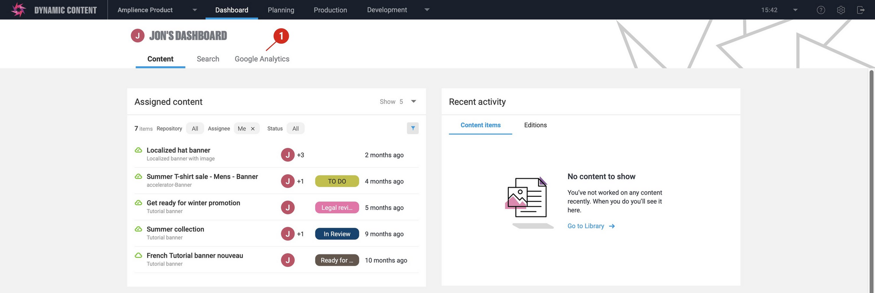Click the 'Localized banner with image' subtitle
This screenshot has height=293, width=875.
(x=181, y=158)
